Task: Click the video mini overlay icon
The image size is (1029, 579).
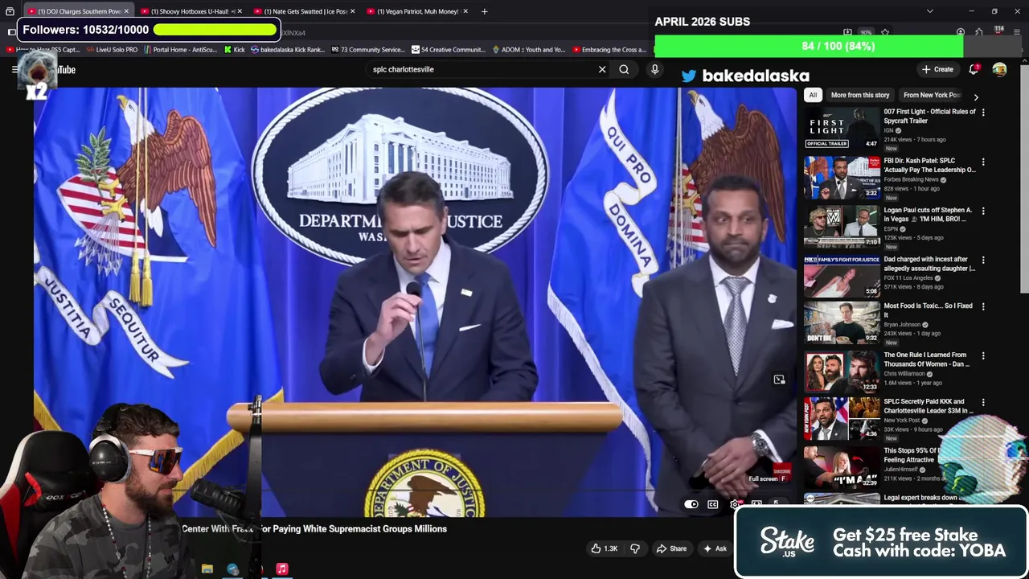Action: pos(779,380)
